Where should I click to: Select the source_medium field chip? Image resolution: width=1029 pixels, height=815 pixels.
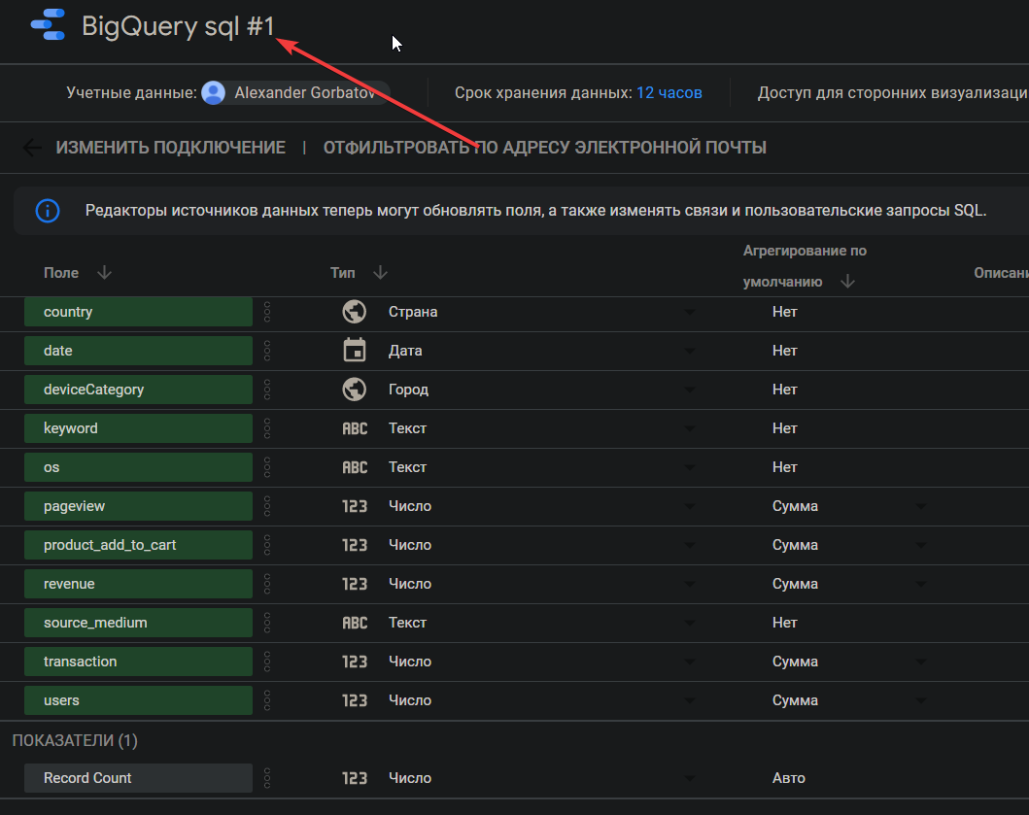pyautogui.click(x=139, y=623)
